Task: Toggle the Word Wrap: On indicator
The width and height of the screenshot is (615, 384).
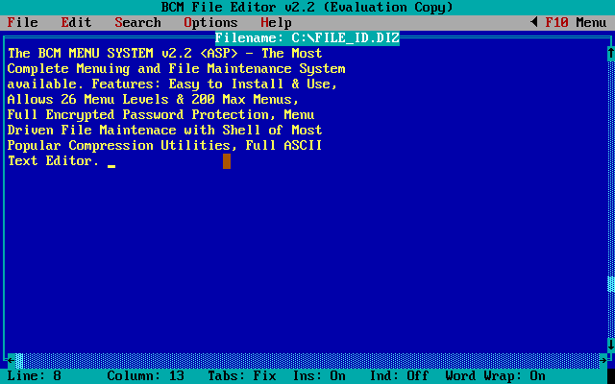Action: (x=495, y=375)
